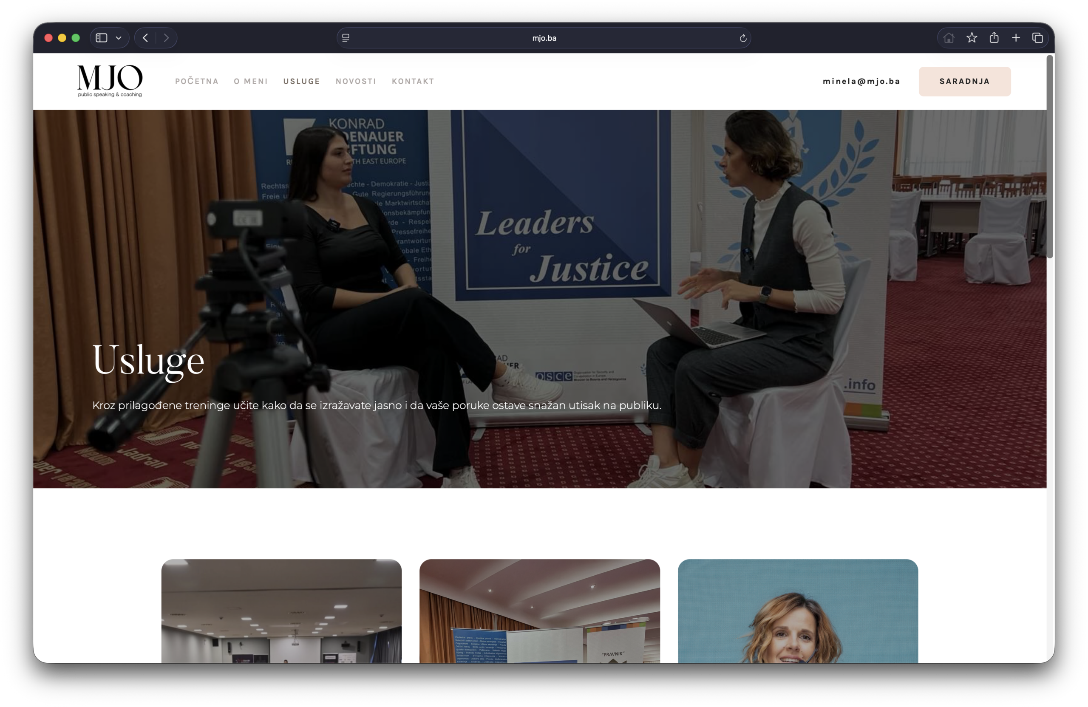Open the share icon in toolbar
Viewport: 1088px width, 707px height.
pos(994,38)
